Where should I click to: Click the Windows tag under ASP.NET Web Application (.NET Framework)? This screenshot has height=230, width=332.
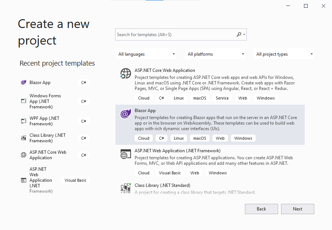coord(218,173)
